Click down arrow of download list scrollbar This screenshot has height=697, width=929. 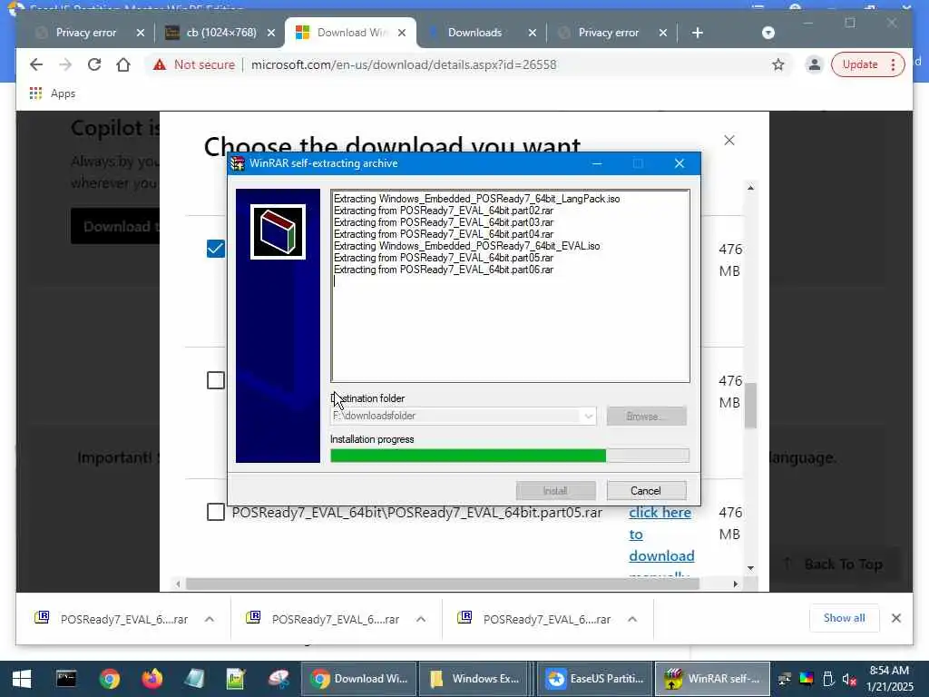tap(750, 568)
